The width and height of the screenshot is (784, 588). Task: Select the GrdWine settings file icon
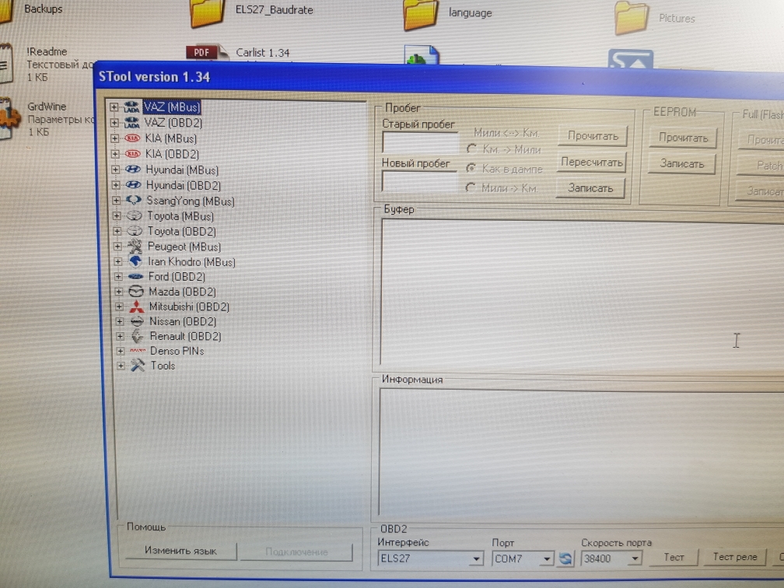coord(10,118)
